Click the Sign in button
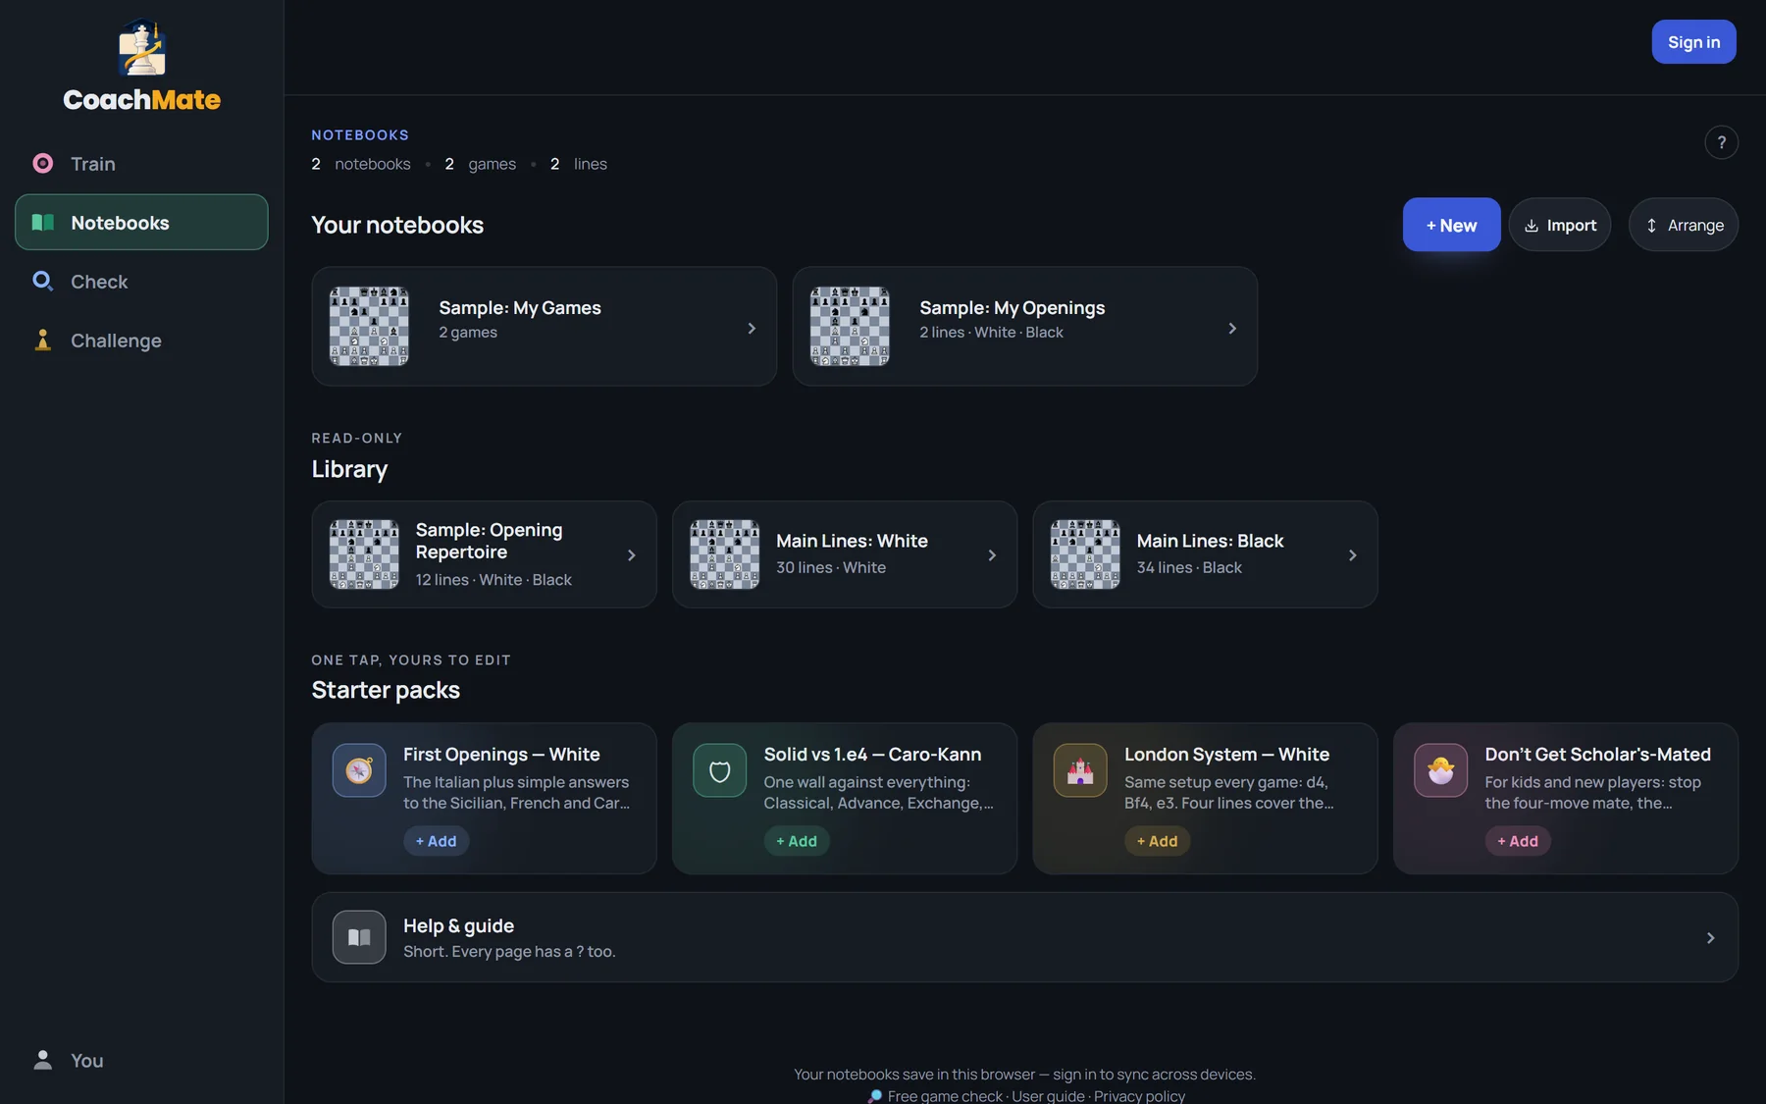This screenshot has width=1766, height=1104. point(1693,42)
